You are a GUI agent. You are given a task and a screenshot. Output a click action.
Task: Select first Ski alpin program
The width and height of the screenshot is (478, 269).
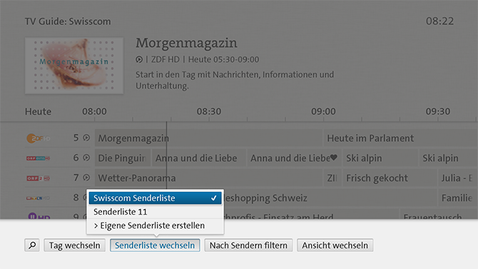click(x=380, y=158)
